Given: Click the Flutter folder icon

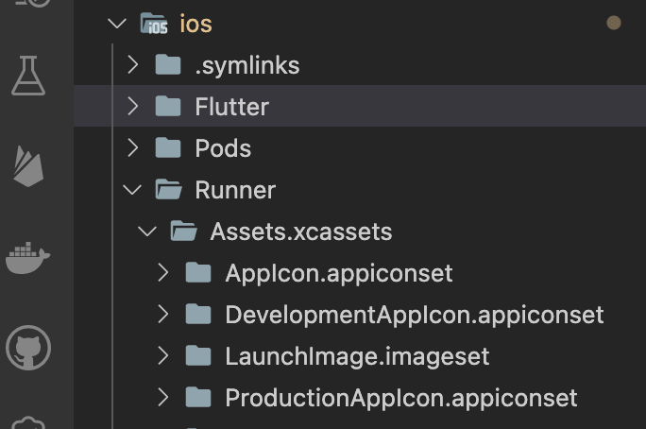Looking at the screenshot, I should click(168, 106).
